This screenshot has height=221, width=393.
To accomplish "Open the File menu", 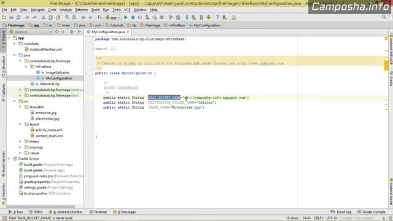I will coord(4,10).
